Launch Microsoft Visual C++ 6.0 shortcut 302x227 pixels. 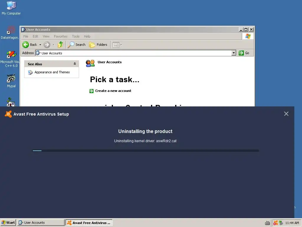pos(10,59)
